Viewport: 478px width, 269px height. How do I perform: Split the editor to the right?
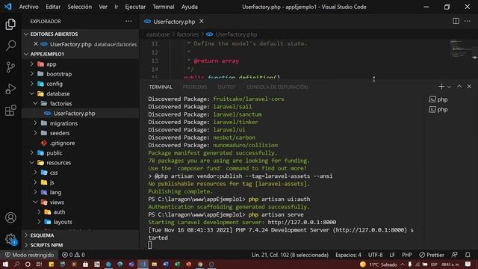[456, 21]
